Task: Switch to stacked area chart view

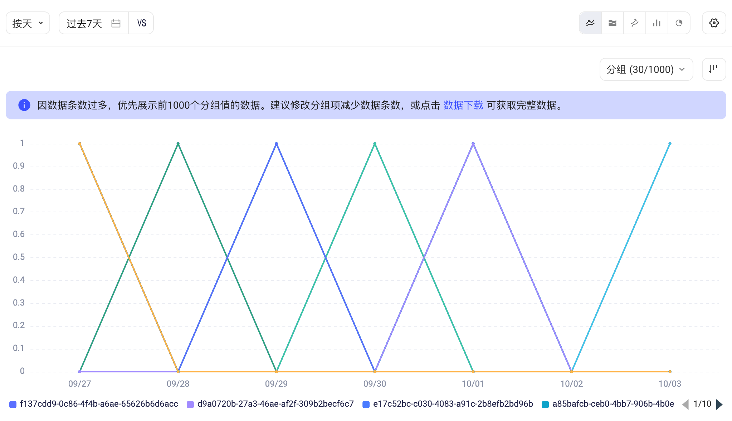Action: 613,23
